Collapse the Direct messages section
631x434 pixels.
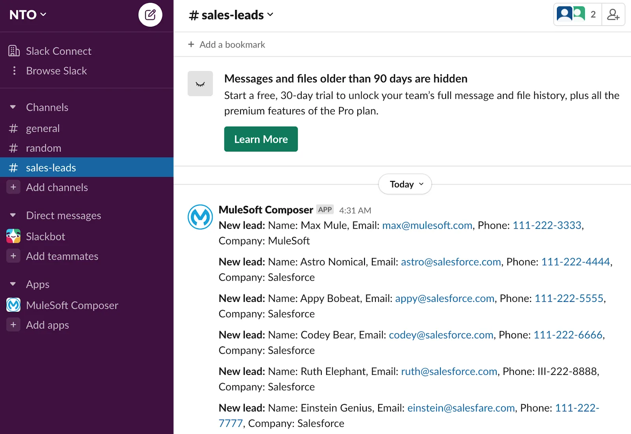coord(13,215)
